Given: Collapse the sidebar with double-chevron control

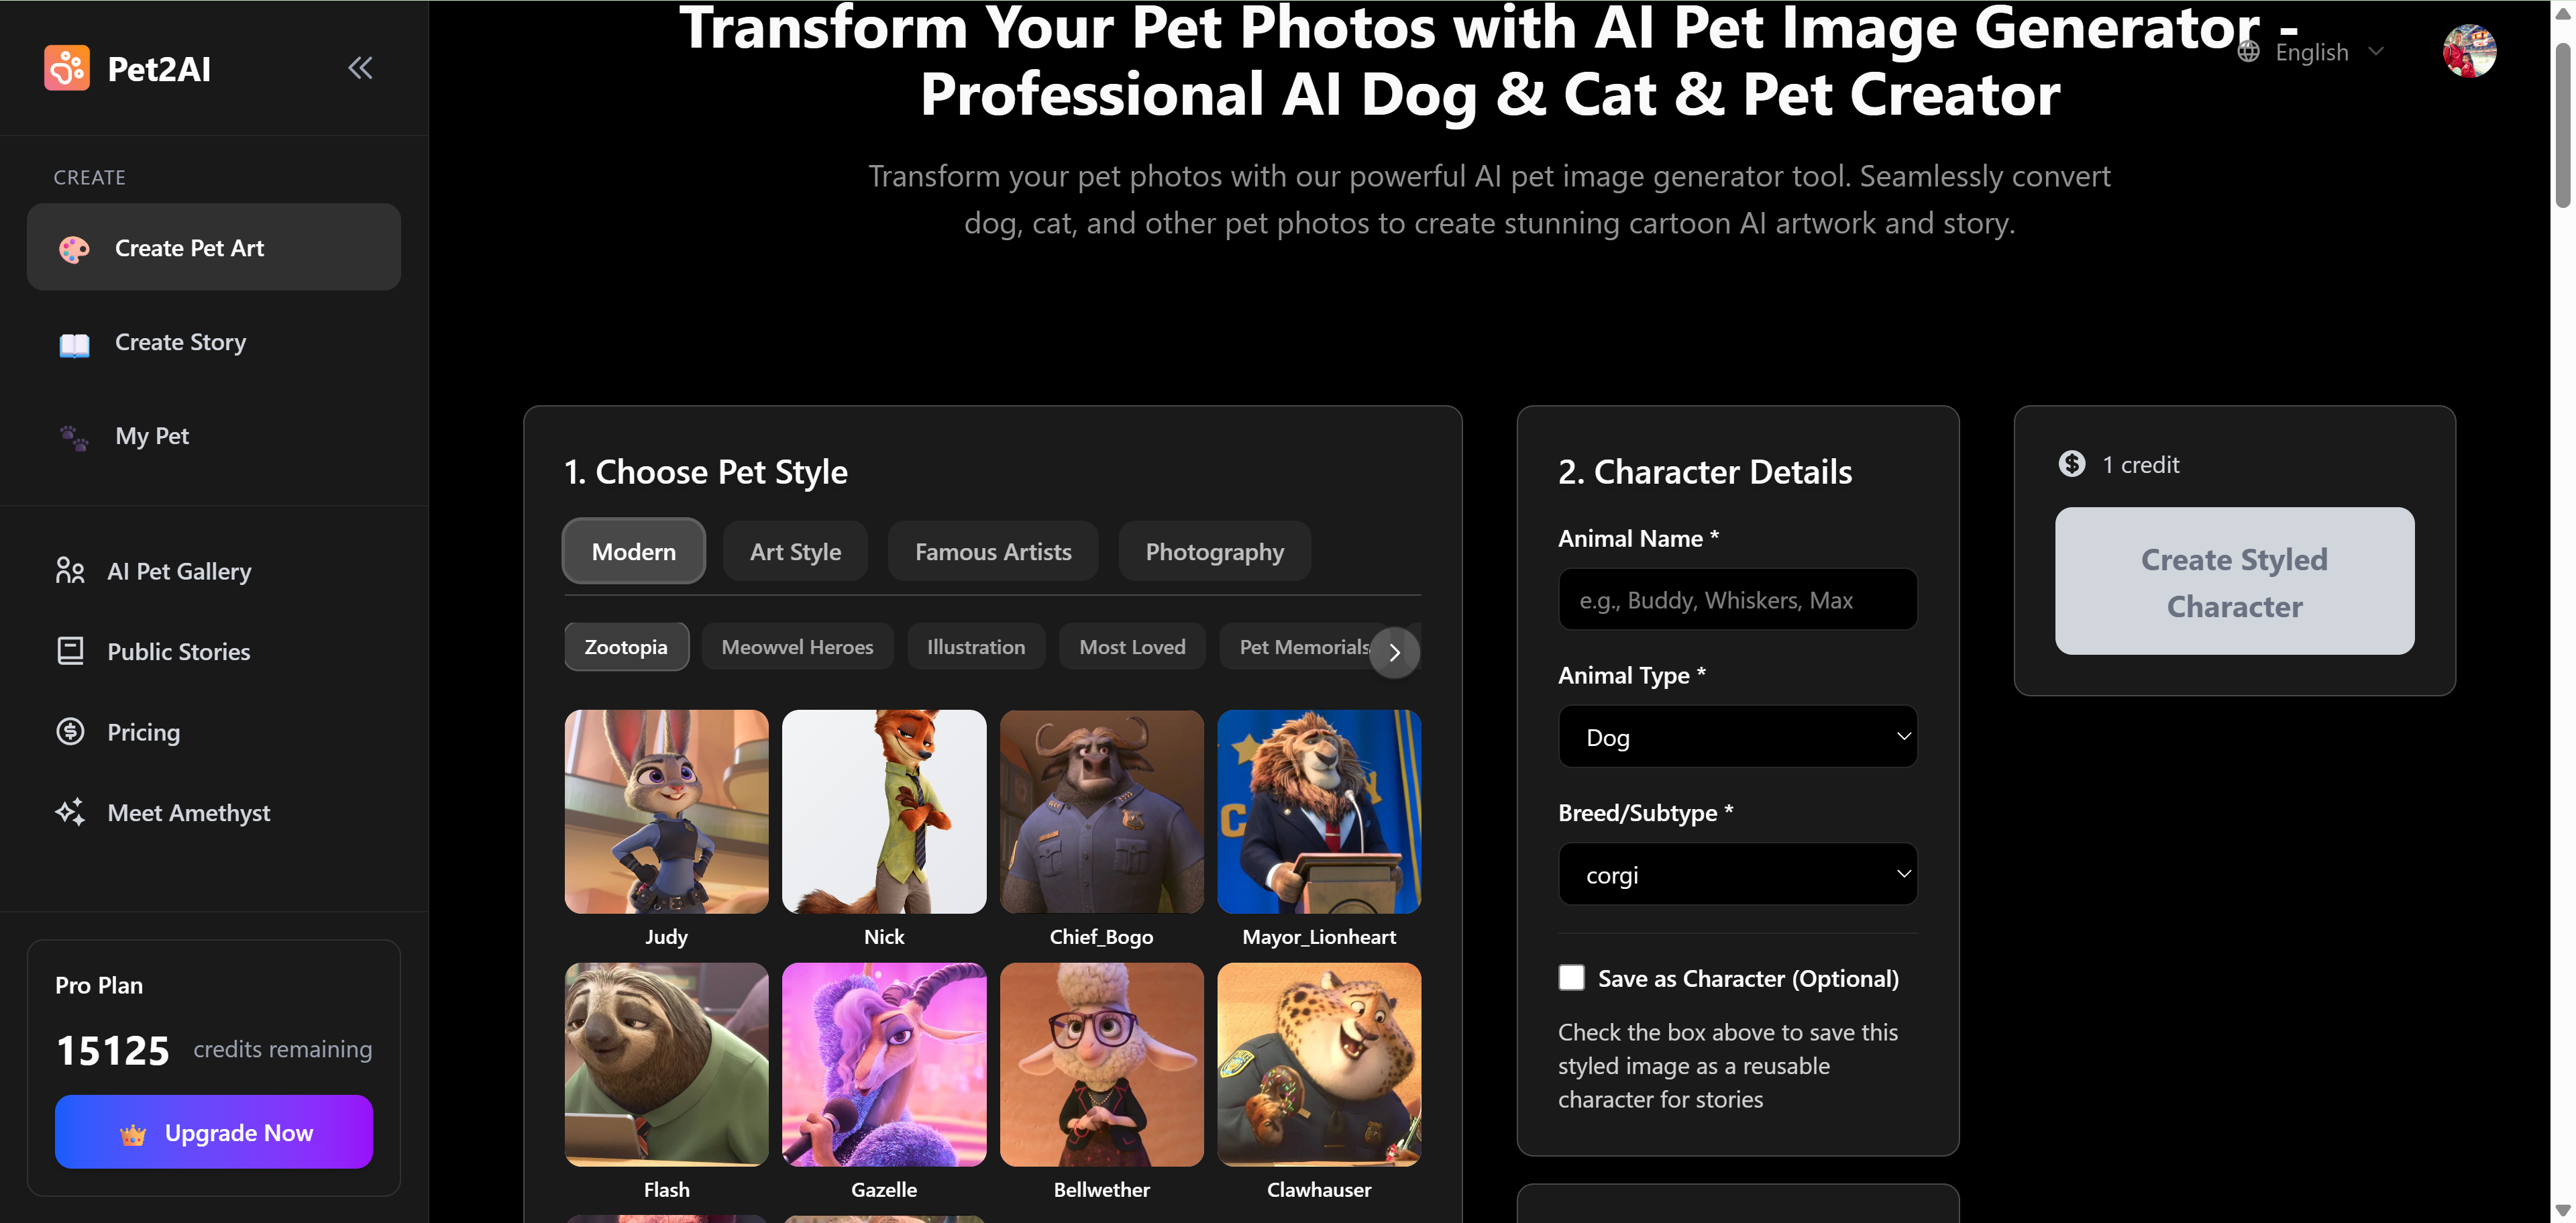Looking at the screenshot, I should 360,67.
